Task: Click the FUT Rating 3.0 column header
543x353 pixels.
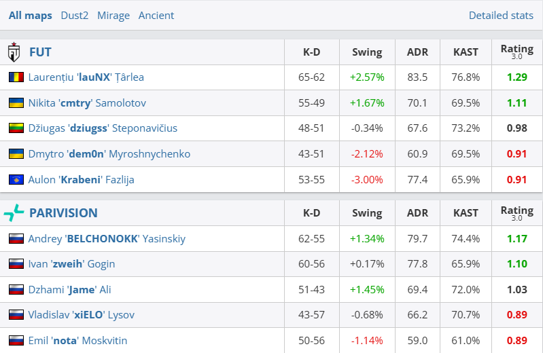Action: point(516,52)
